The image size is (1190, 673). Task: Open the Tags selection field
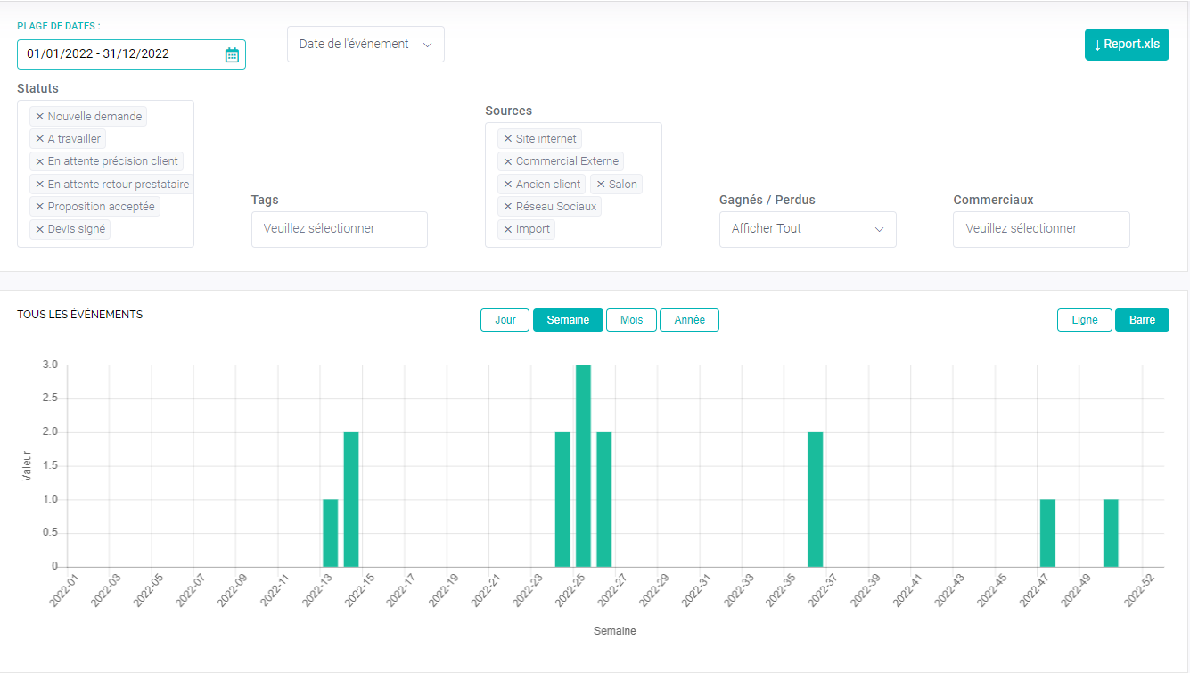point(340,229)
